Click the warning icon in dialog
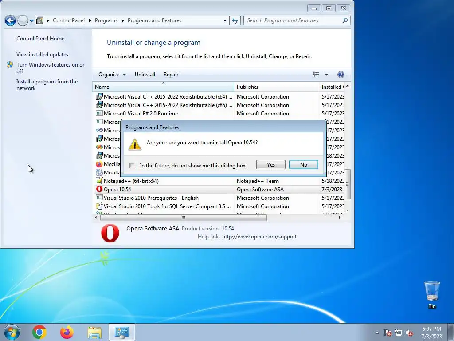This screenshot has width=454, height=341. pyautogui.click(x=135, y=144)
